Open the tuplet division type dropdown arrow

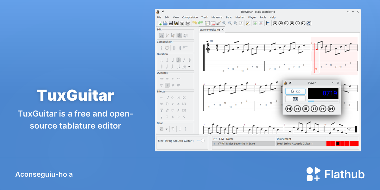(189, 66)
